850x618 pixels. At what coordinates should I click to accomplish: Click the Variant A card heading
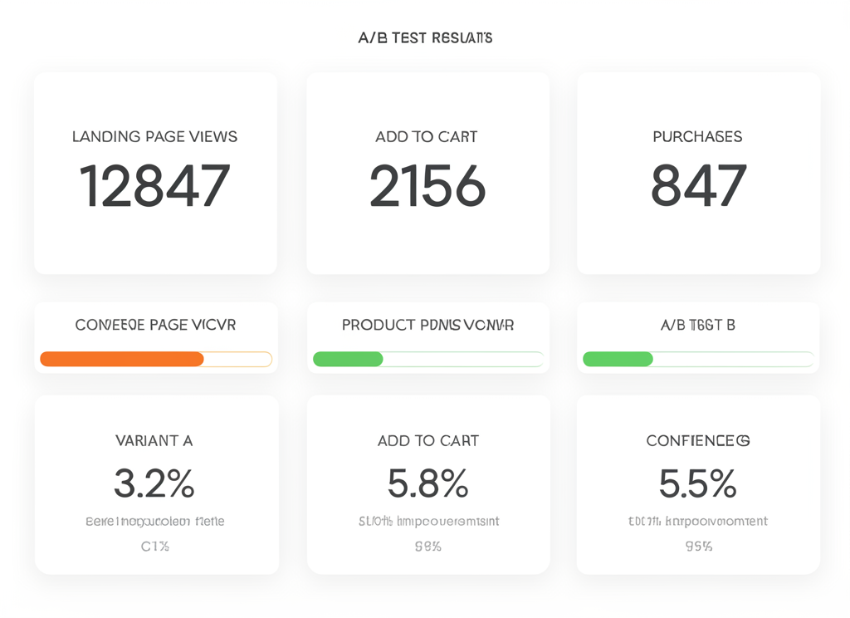tap(154, 441)
